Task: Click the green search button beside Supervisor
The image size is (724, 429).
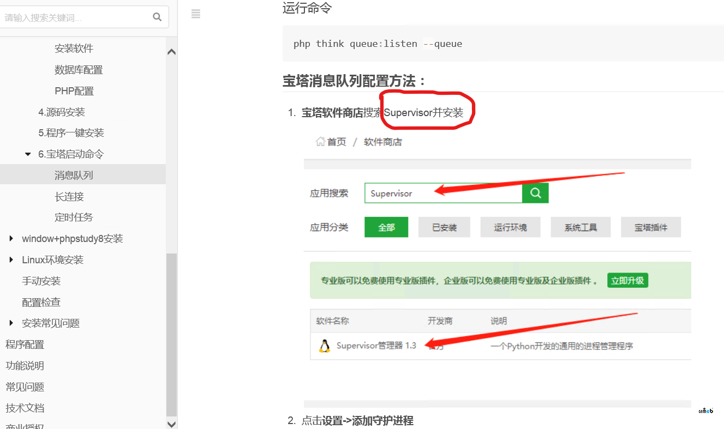Action: coord(535,193)
